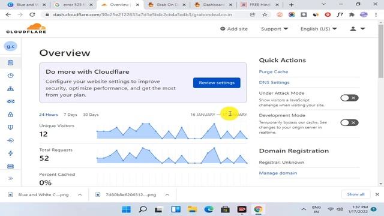Open File Explorer from the taskbar

pyautogui.click(x=192, y=209)
